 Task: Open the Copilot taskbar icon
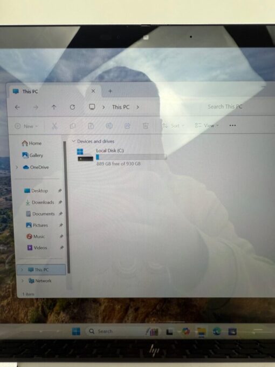(x=186, y=331)
